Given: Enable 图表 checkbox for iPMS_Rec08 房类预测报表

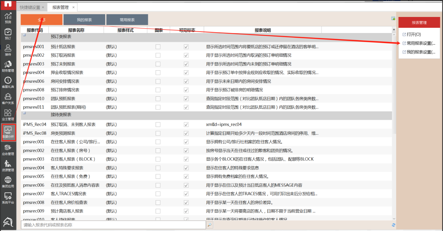Looking at the screenshot, I should click(158, 133).
